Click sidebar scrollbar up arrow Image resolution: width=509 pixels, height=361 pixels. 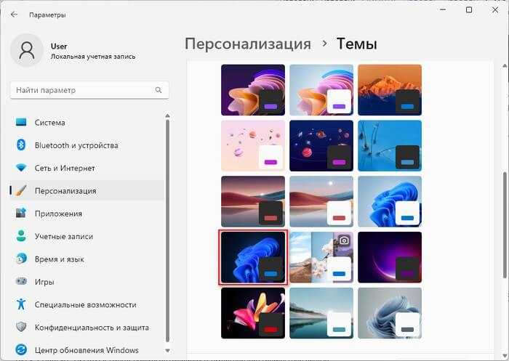(x=167, y=115)
